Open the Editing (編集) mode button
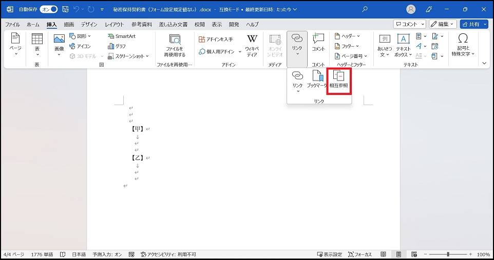Screen dimensions: 494x260 point(443,24)
